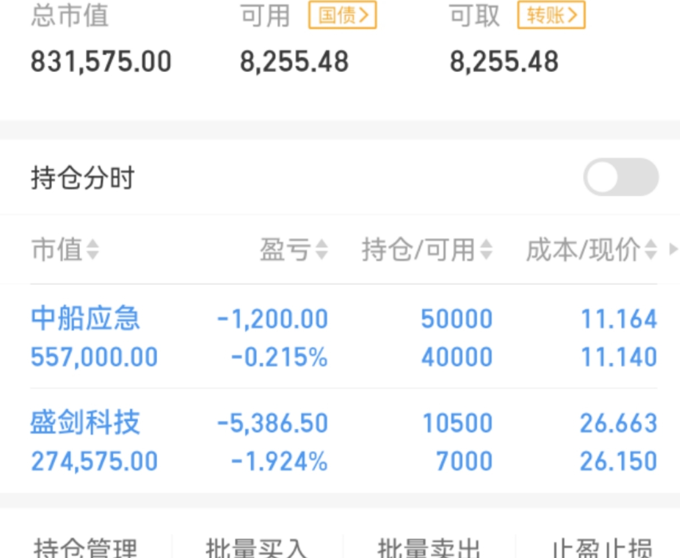
Task: Open the 中船应急 stock row
Action: [x=344, y=337]
